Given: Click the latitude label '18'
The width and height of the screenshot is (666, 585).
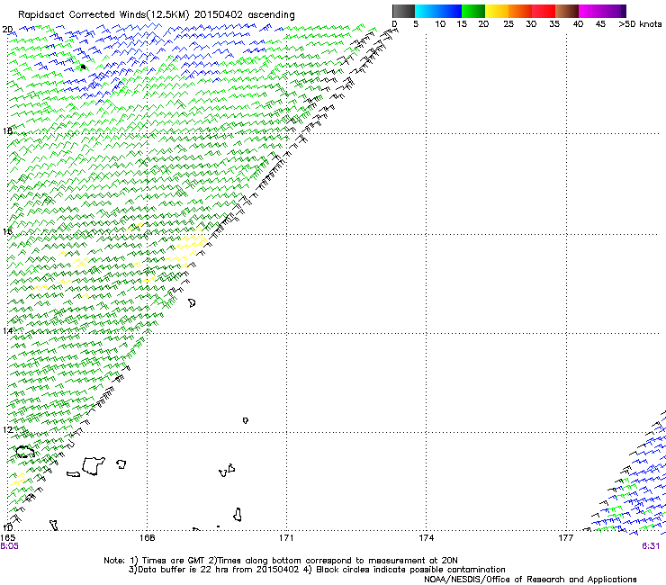Looking at the screenshot, I should coord(7,130).
